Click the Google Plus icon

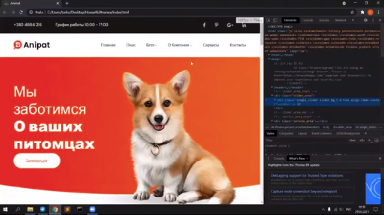[x=230, y=25]
